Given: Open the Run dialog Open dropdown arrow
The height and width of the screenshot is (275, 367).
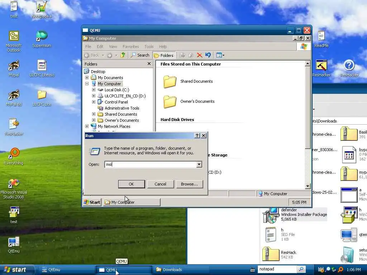Looking at the screenshot, I should tap(199, 164).
